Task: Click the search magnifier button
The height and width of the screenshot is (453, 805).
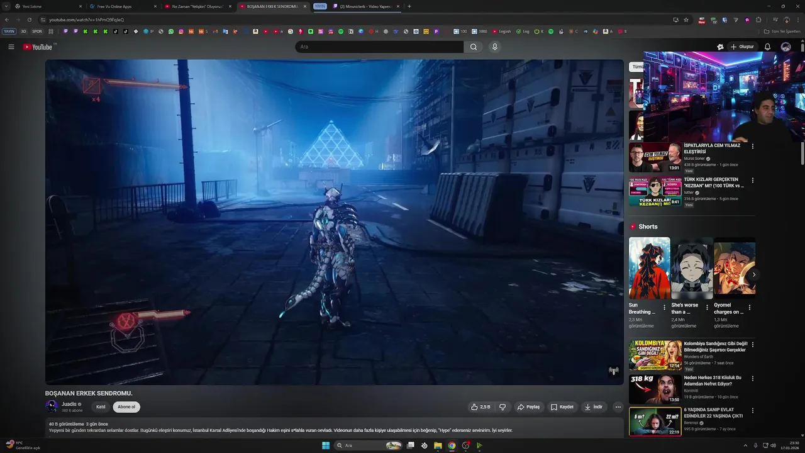Action: 474,47
